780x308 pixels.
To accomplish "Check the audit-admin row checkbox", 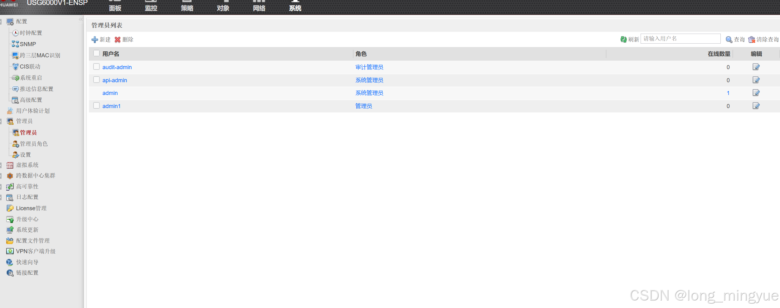I will (96, 67).
